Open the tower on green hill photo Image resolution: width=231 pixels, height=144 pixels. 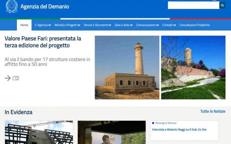[x=193, y=67]
